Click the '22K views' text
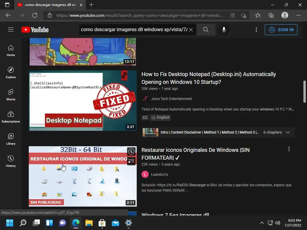307x230 pixels. (x=150, y=164)
